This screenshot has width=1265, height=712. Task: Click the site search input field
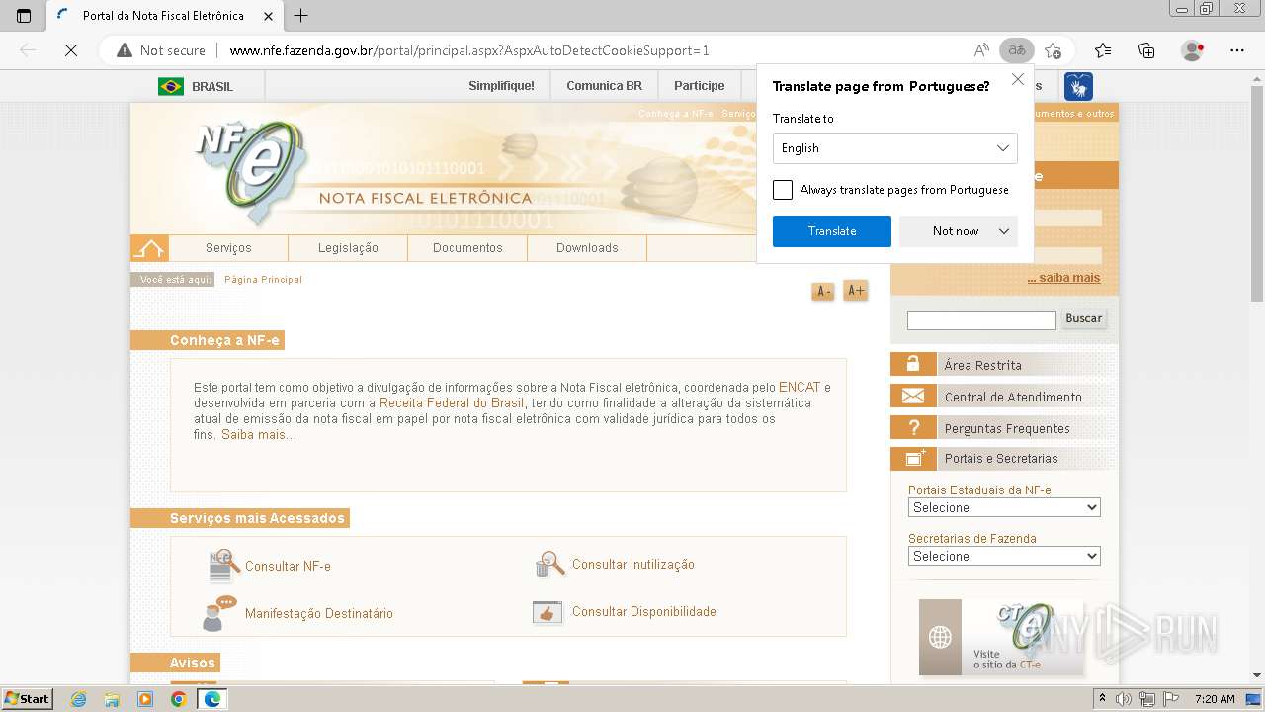tap(981, 319)
